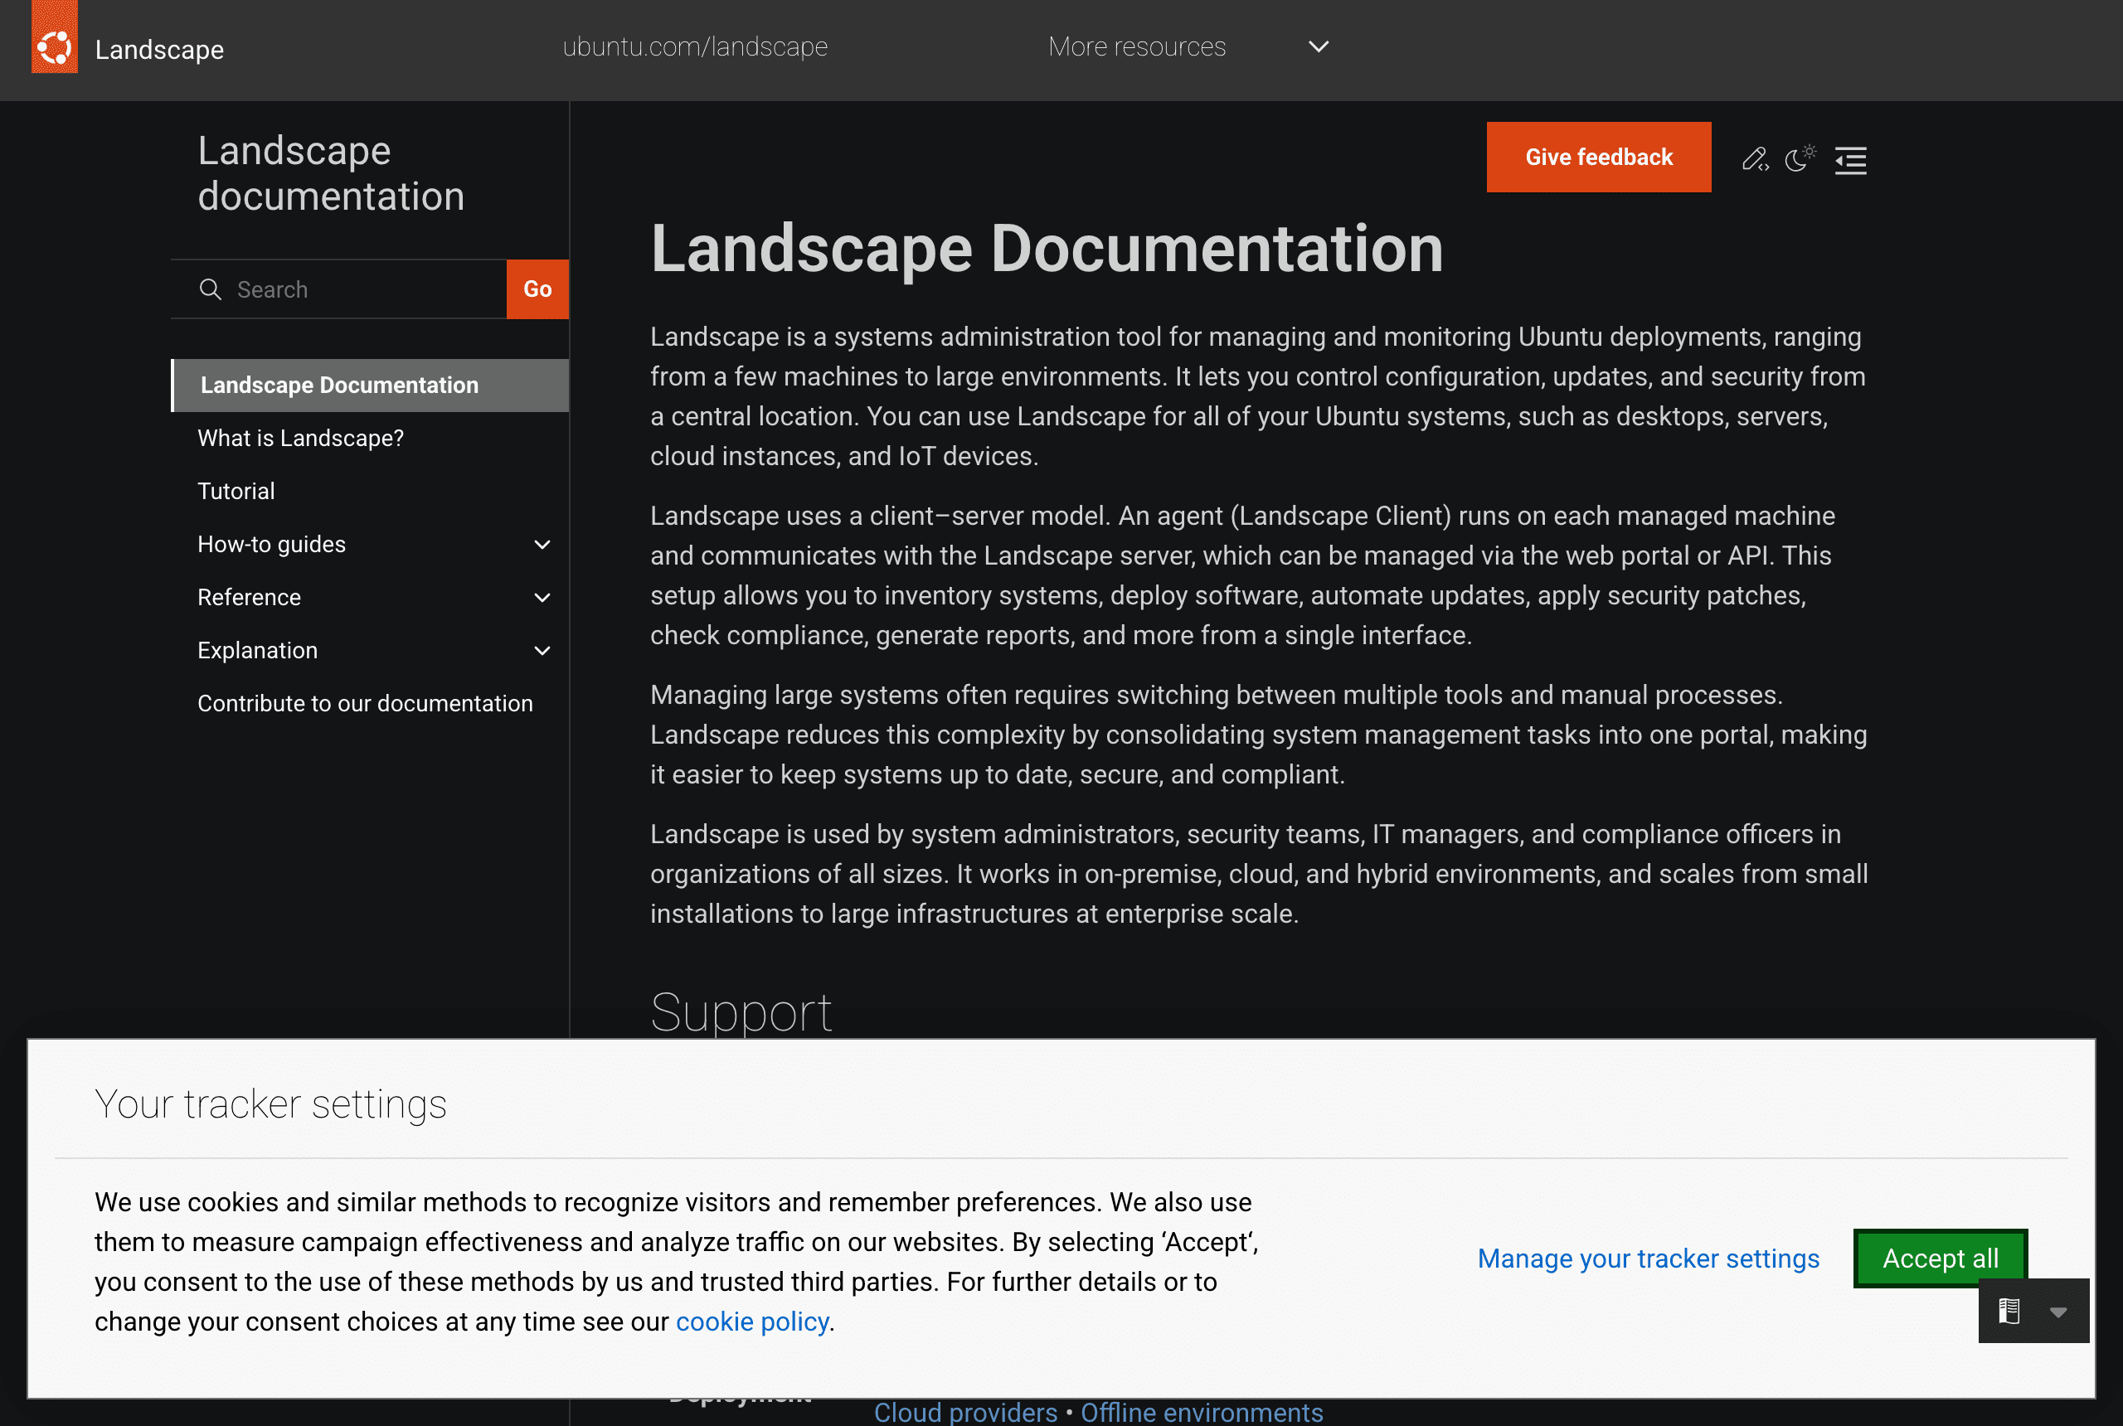
Task: Click the Landscape header title
Action: tap(159, 50)
